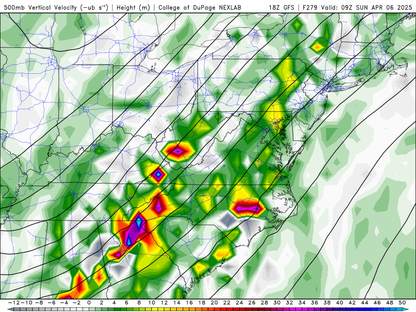Select the '18Z GFS' model run label
Image resolution: width=416 pixels, height=312 pixels.
pos(281,7)
